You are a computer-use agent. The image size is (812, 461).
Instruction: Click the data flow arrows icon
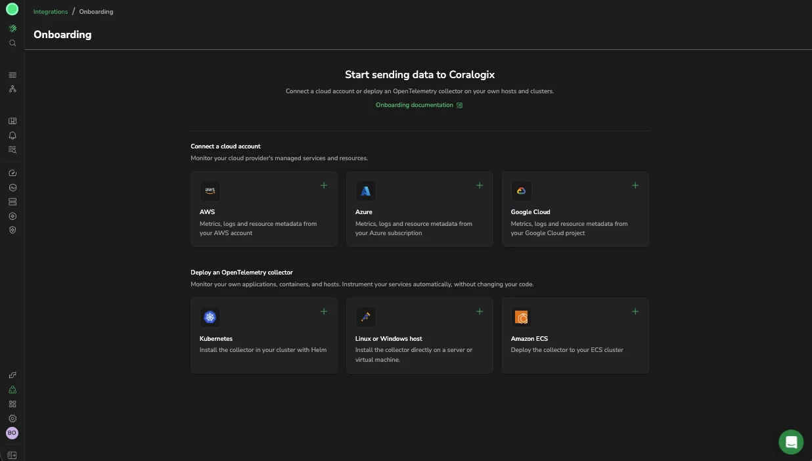coord(12,375)
